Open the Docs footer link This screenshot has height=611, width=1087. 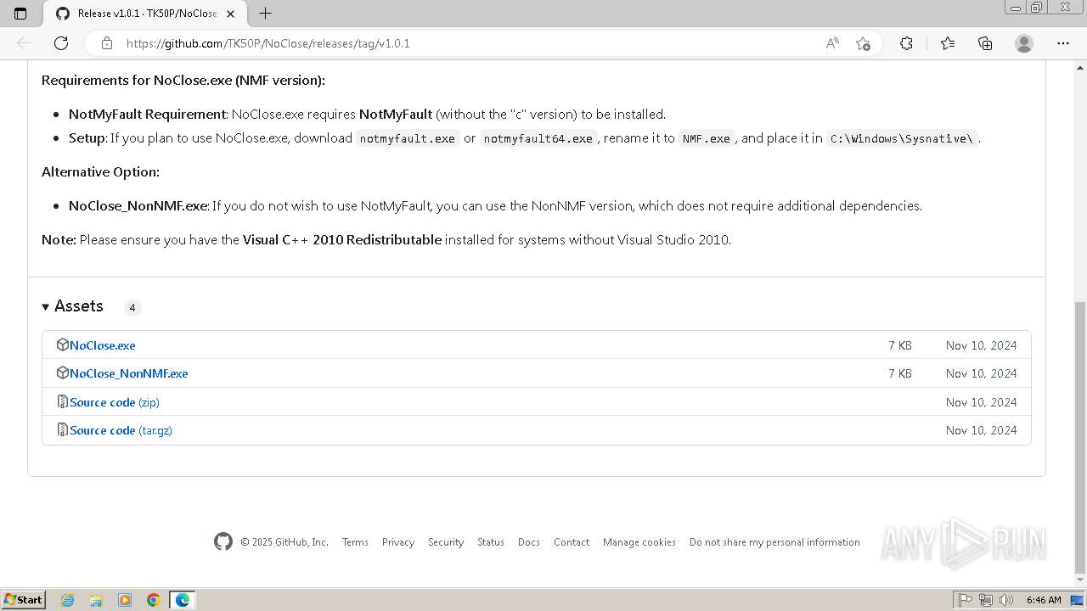click(529, 542)
